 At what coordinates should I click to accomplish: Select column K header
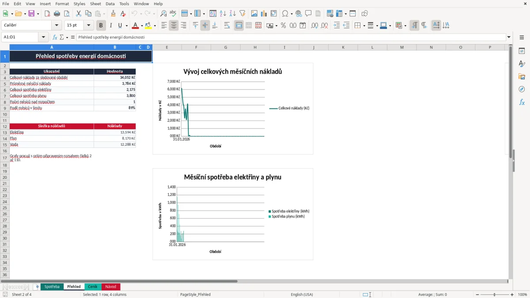point(343,47)
